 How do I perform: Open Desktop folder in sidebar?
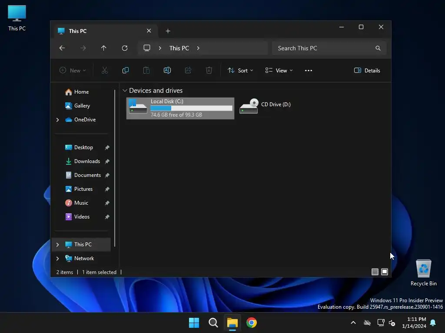(83, 147)
